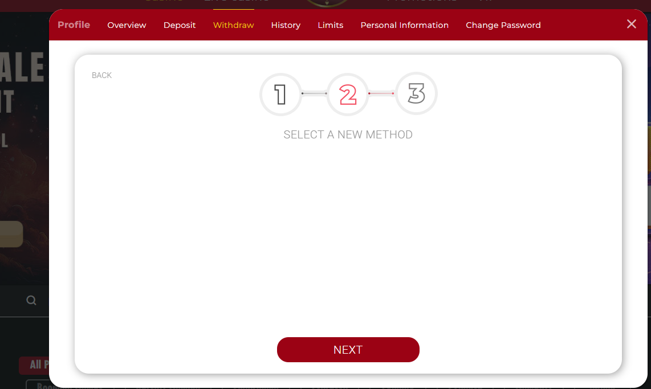Click red connector between steps 2 and 3
Viewport: 651px width, 389px height.
click(381, 93)
